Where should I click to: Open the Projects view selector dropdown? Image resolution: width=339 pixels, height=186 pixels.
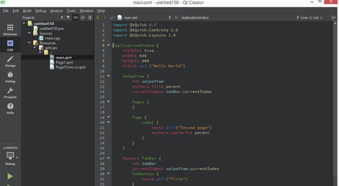pyautogui.click(x=43, y=17)
